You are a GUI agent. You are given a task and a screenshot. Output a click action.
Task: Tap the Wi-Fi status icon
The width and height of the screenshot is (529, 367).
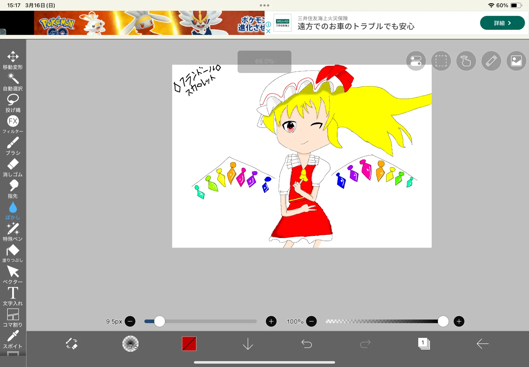pyautogui.click(x=491, y=5)
